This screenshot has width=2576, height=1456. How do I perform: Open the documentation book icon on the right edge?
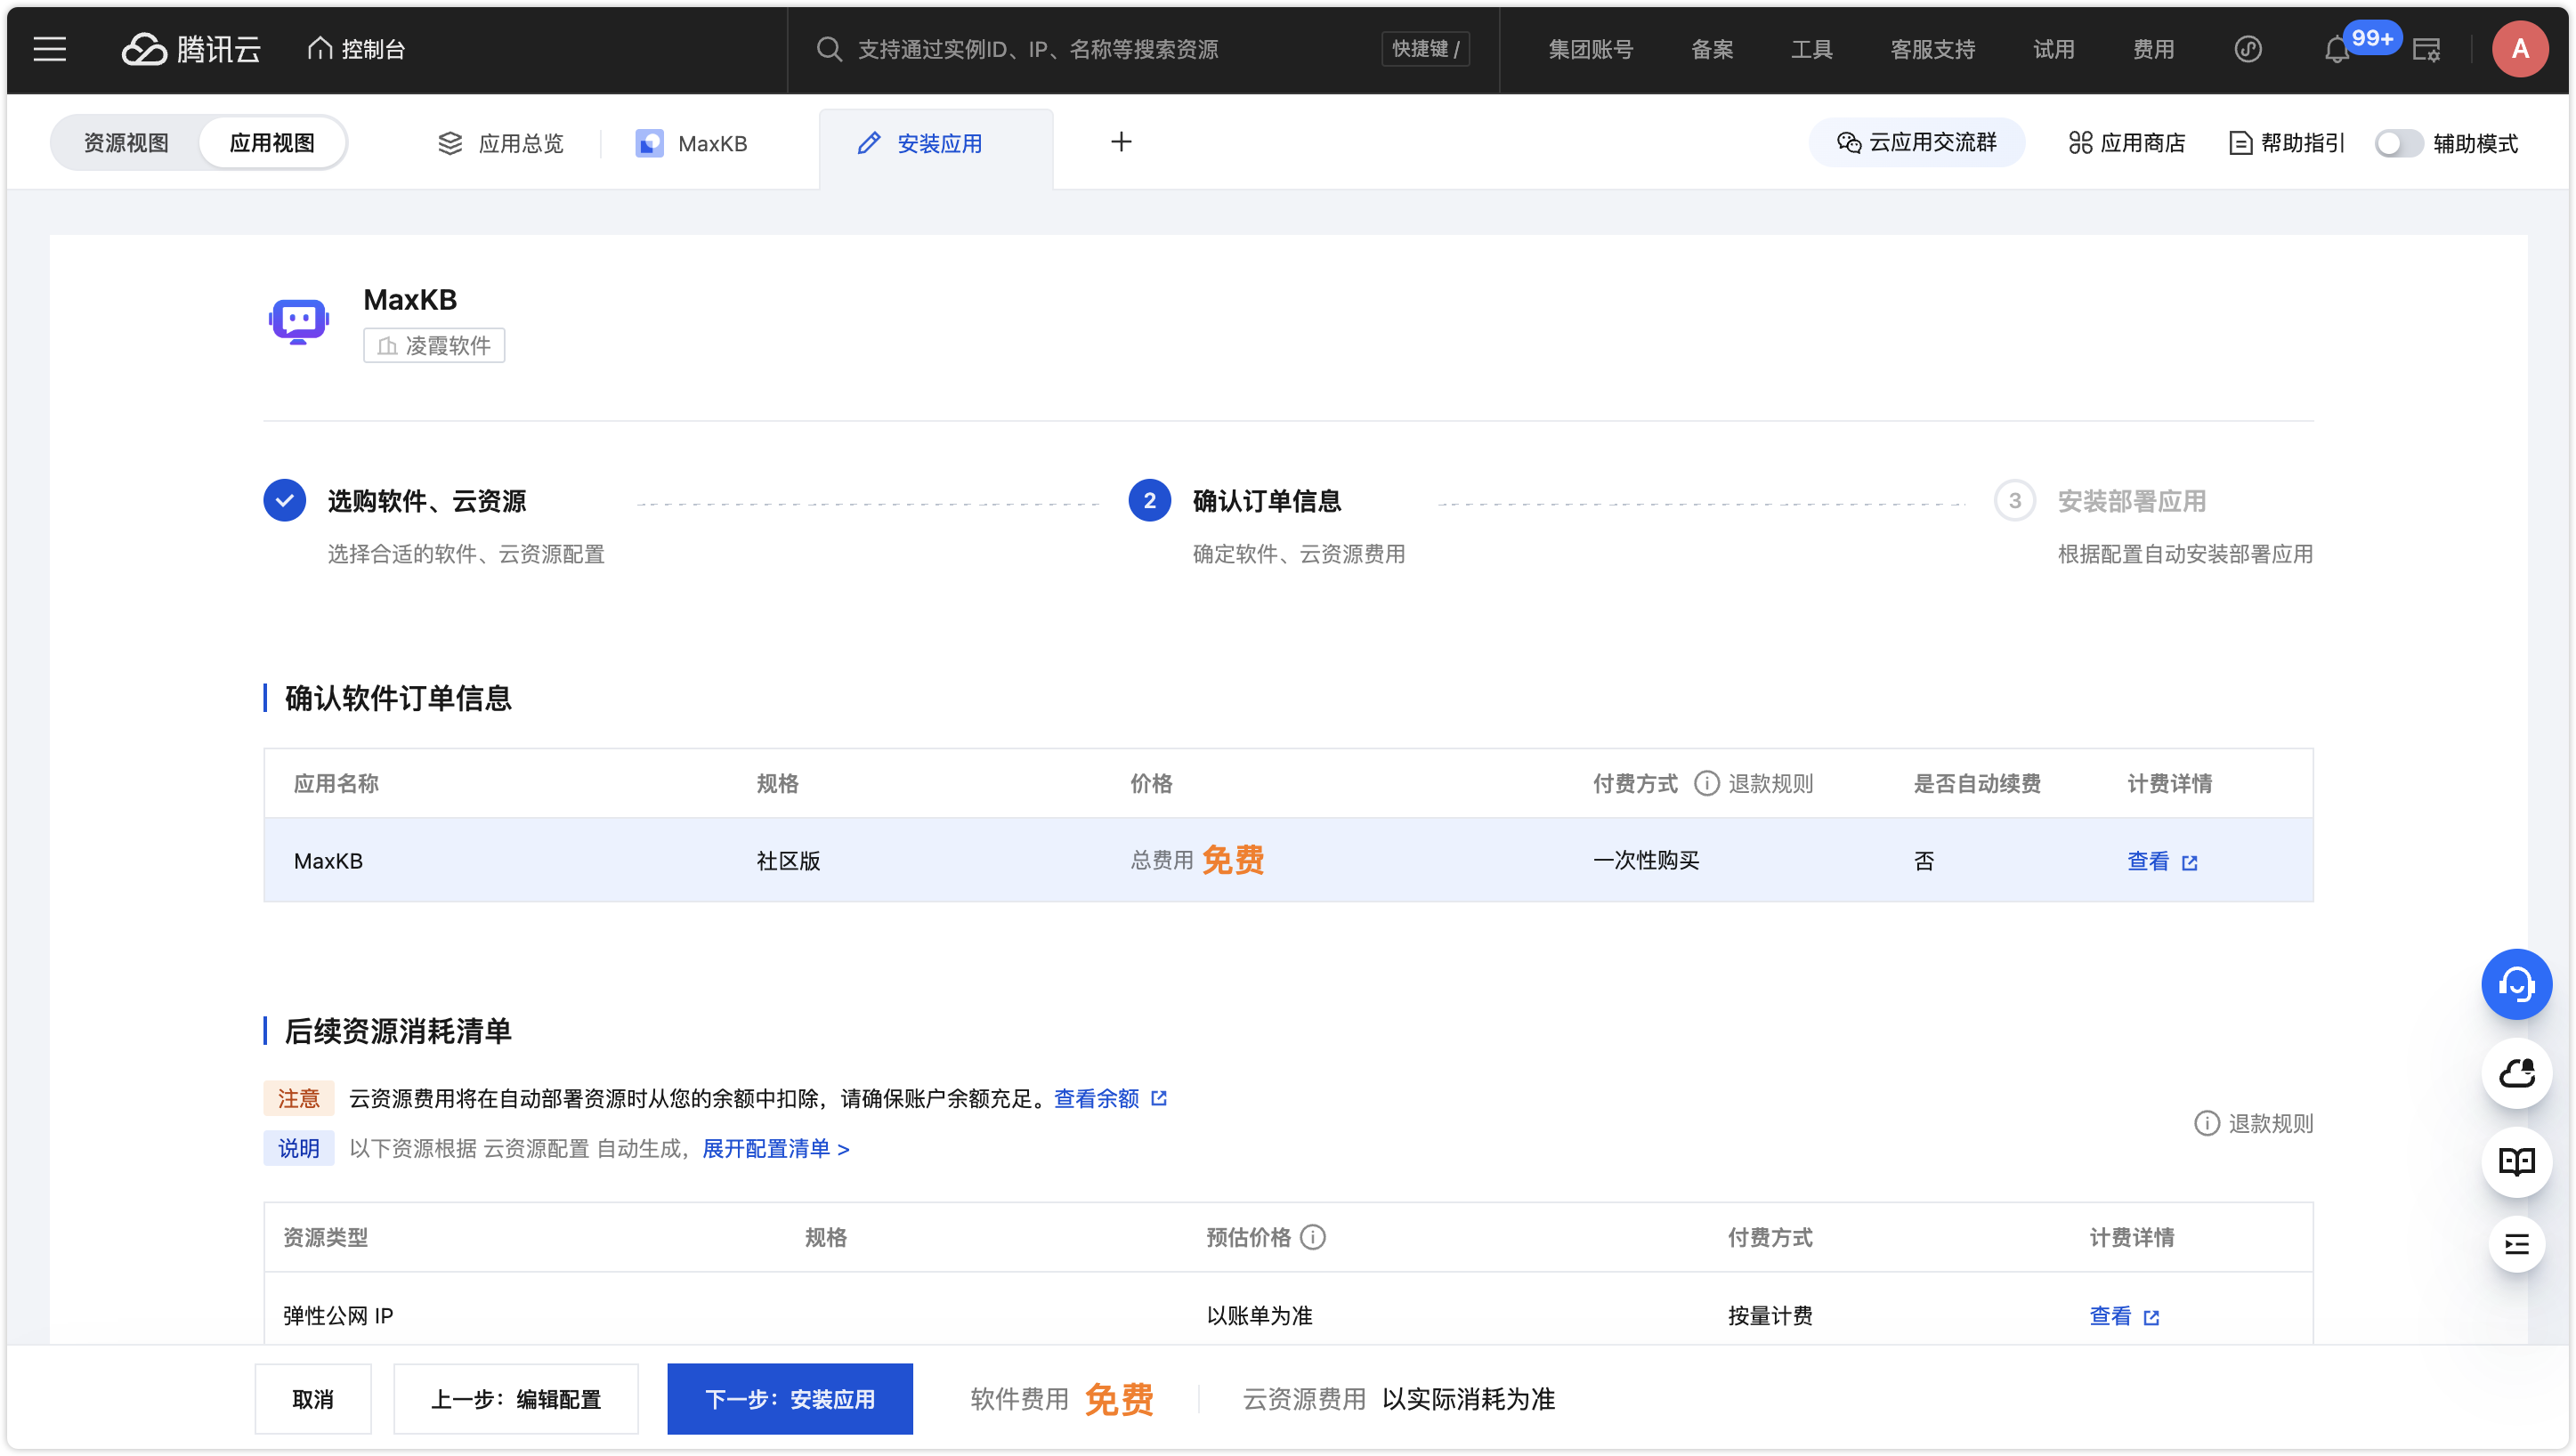click(2517, 1162)
